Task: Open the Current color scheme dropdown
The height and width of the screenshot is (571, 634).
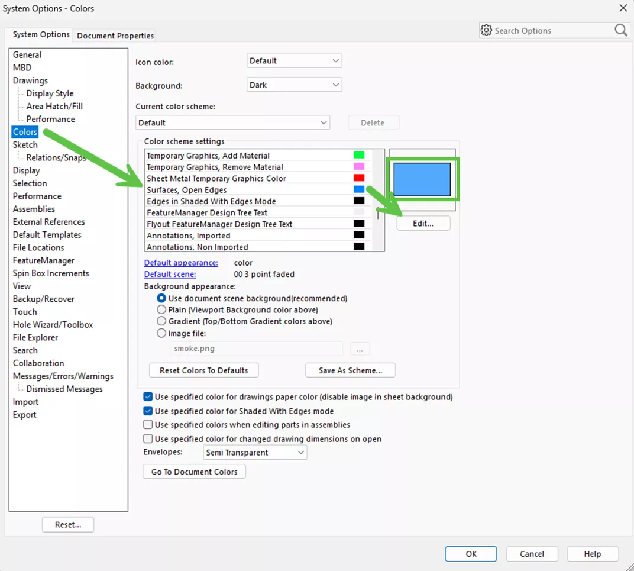Action: pos(232,123)
